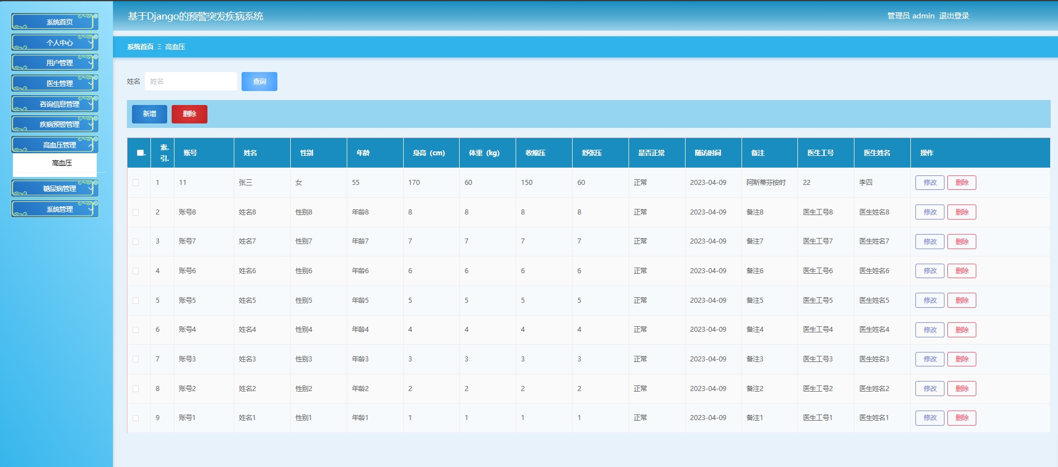Image resolution: width=1058 pixels, height=467 pixels.
Task: Click the red 删除 batch button
Action: pyautogui.click(x=190, y=114)
